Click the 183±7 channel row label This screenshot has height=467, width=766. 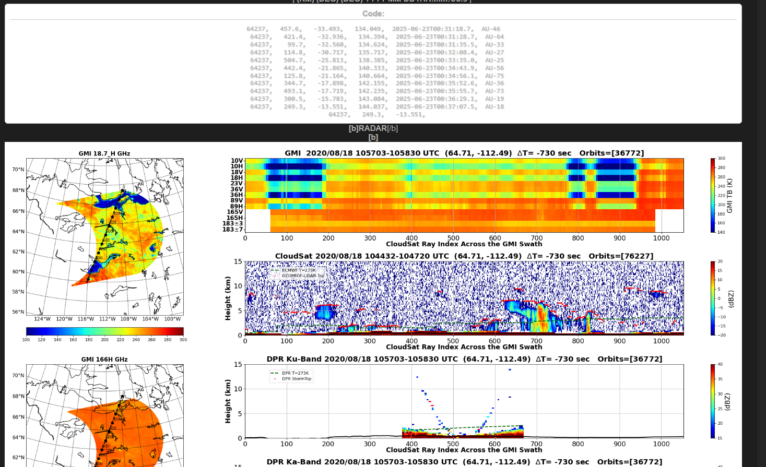[x=232, y=229]
